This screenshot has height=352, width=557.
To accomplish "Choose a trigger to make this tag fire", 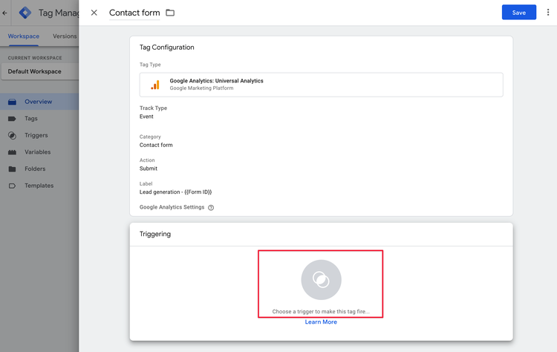I will click(x=321, y=311).
